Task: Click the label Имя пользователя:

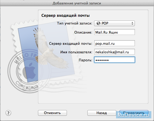Action: coord(76,52)
